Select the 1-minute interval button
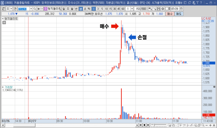 (x=94, y=9)
